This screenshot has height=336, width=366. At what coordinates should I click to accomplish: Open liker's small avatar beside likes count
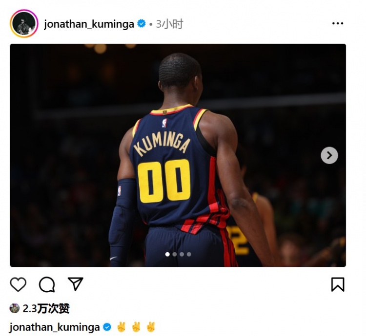pyautogui.click(x=15, y=308)
